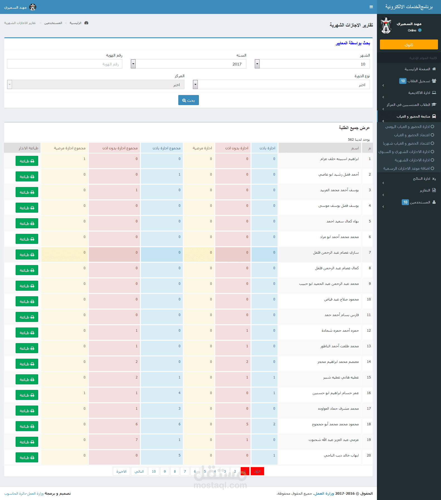Click the profile emblem in the sidebar
Image resolution: width=441 pixels, height=500 pixels.
(386, 26)
